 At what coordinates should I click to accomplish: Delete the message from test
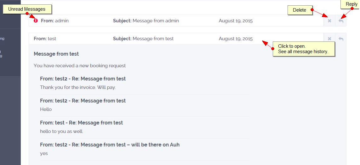(329, 39)
